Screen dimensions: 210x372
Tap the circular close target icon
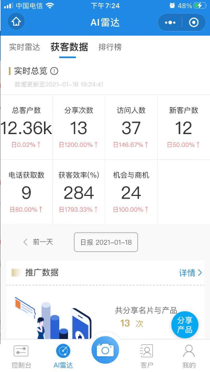(x=194, y=23)
